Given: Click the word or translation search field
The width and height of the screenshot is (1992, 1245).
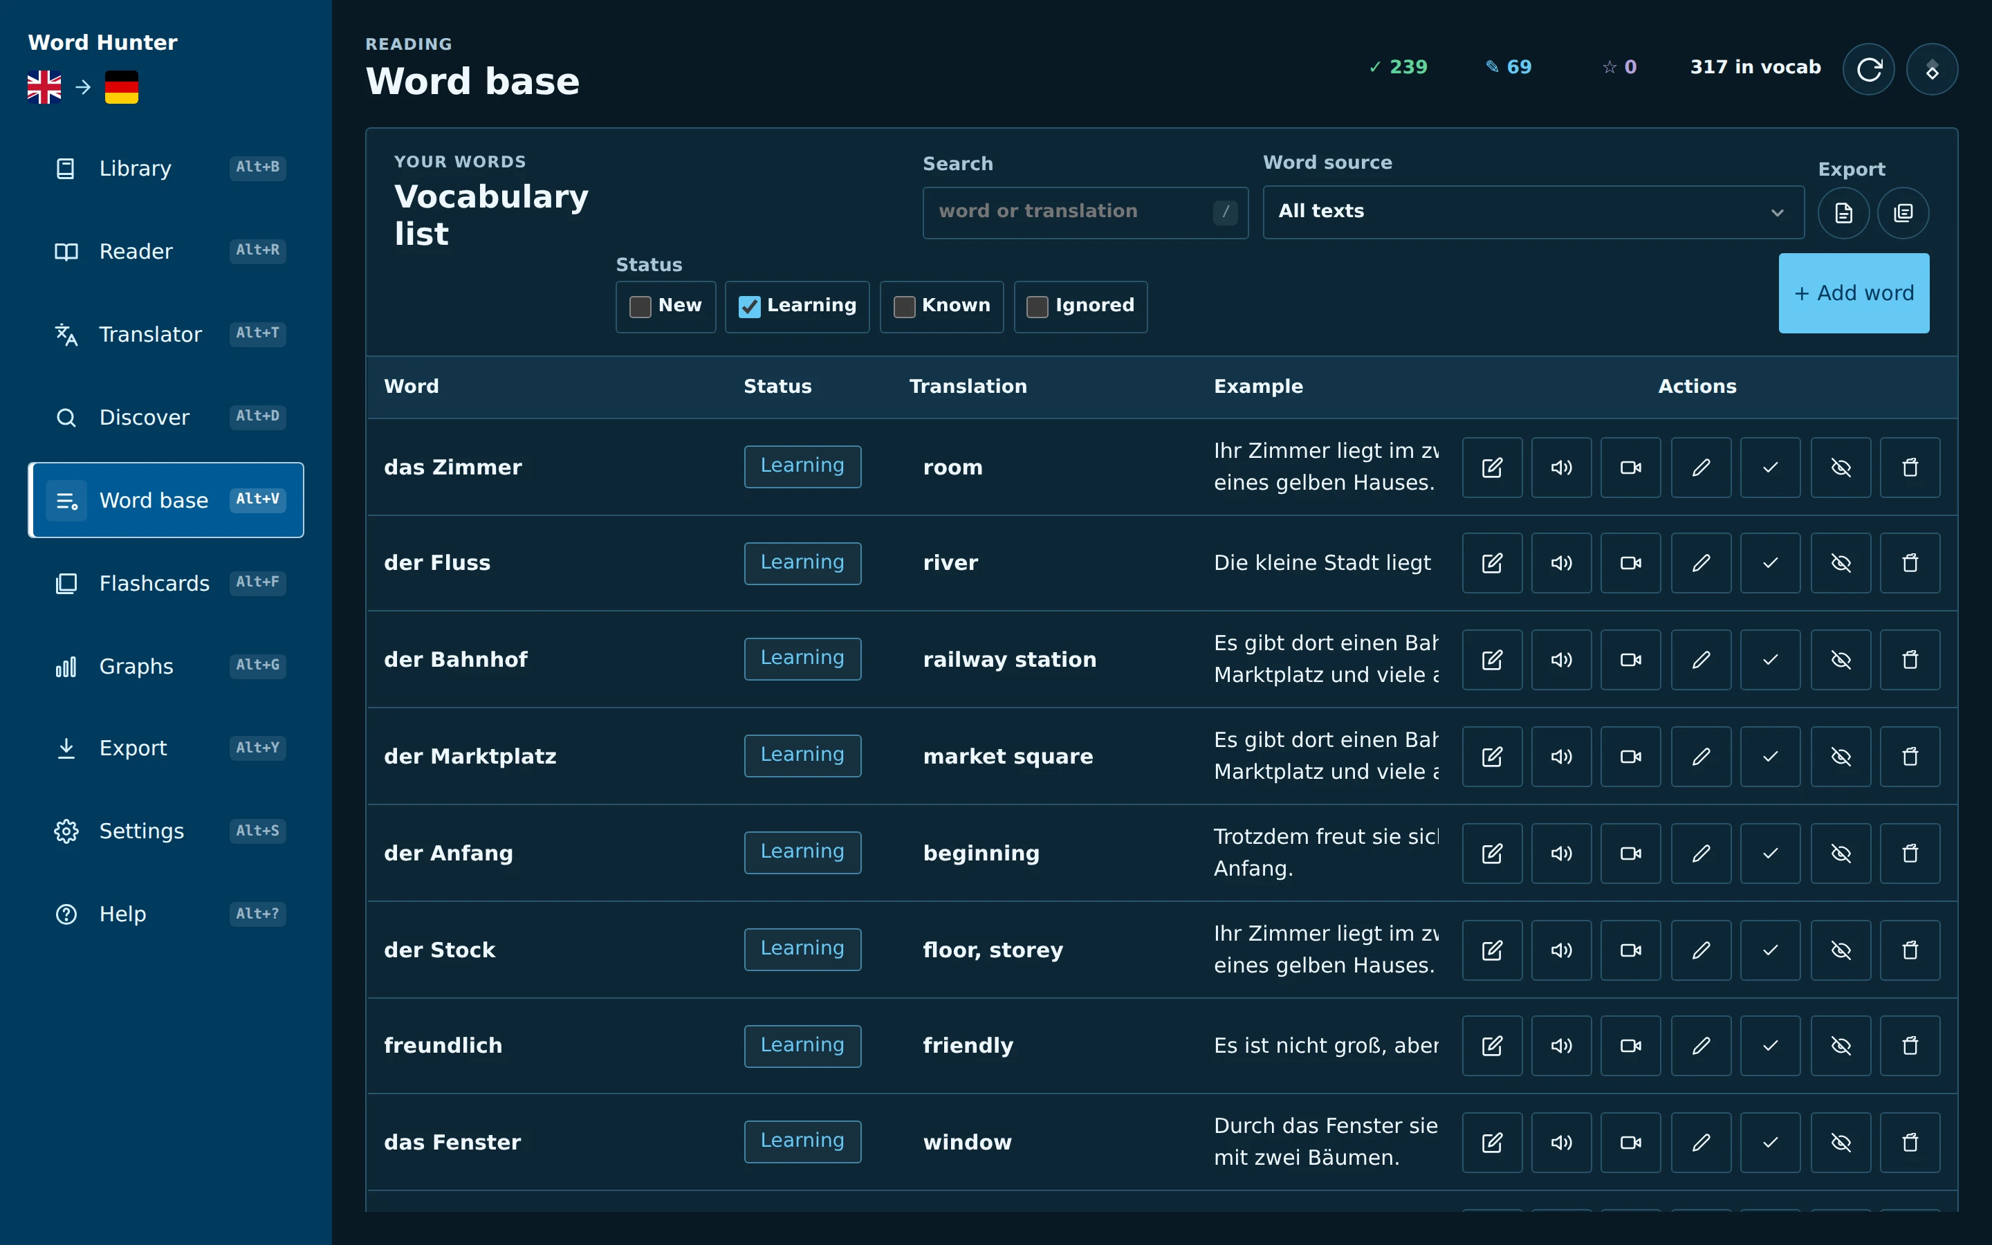Looking at the screenshot, I should pos(1085,212).
